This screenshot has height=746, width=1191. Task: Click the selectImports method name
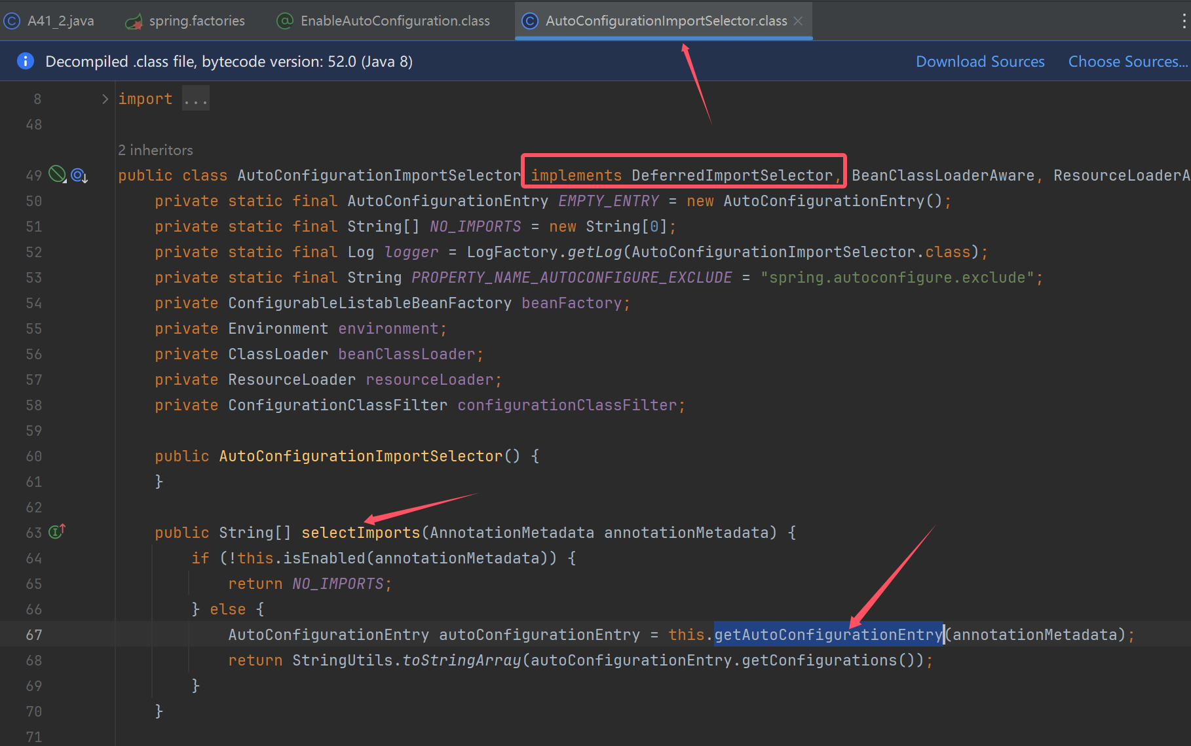click(360, 533)
